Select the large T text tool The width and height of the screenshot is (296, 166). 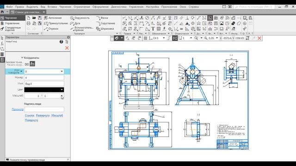click(153, 29)
